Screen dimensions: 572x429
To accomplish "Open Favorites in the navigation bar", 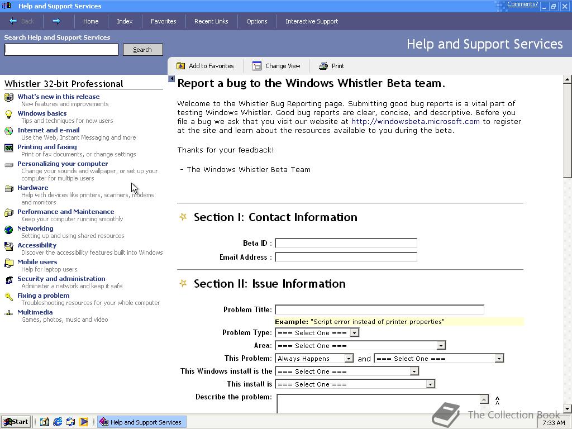I will point(164,21).
